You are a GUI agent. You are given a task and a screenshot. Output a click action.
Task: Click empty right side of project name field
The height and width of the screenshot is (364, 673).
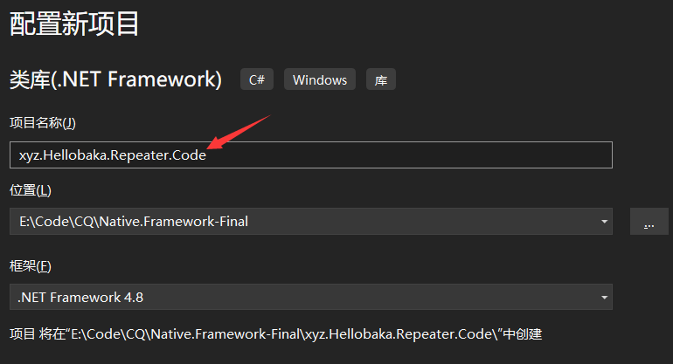[481, 155]
